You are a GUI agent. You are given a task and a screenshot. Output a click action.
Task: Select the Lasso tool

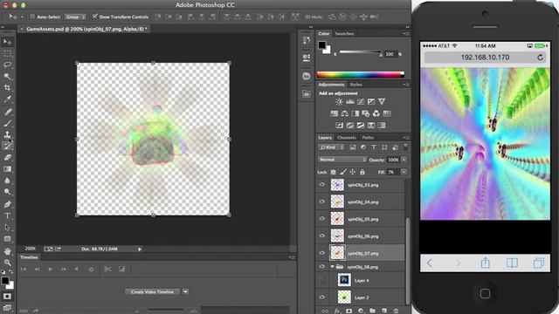point(7,65)
